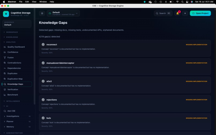Click the Siri menu bar icon

(x=192, y=2)
